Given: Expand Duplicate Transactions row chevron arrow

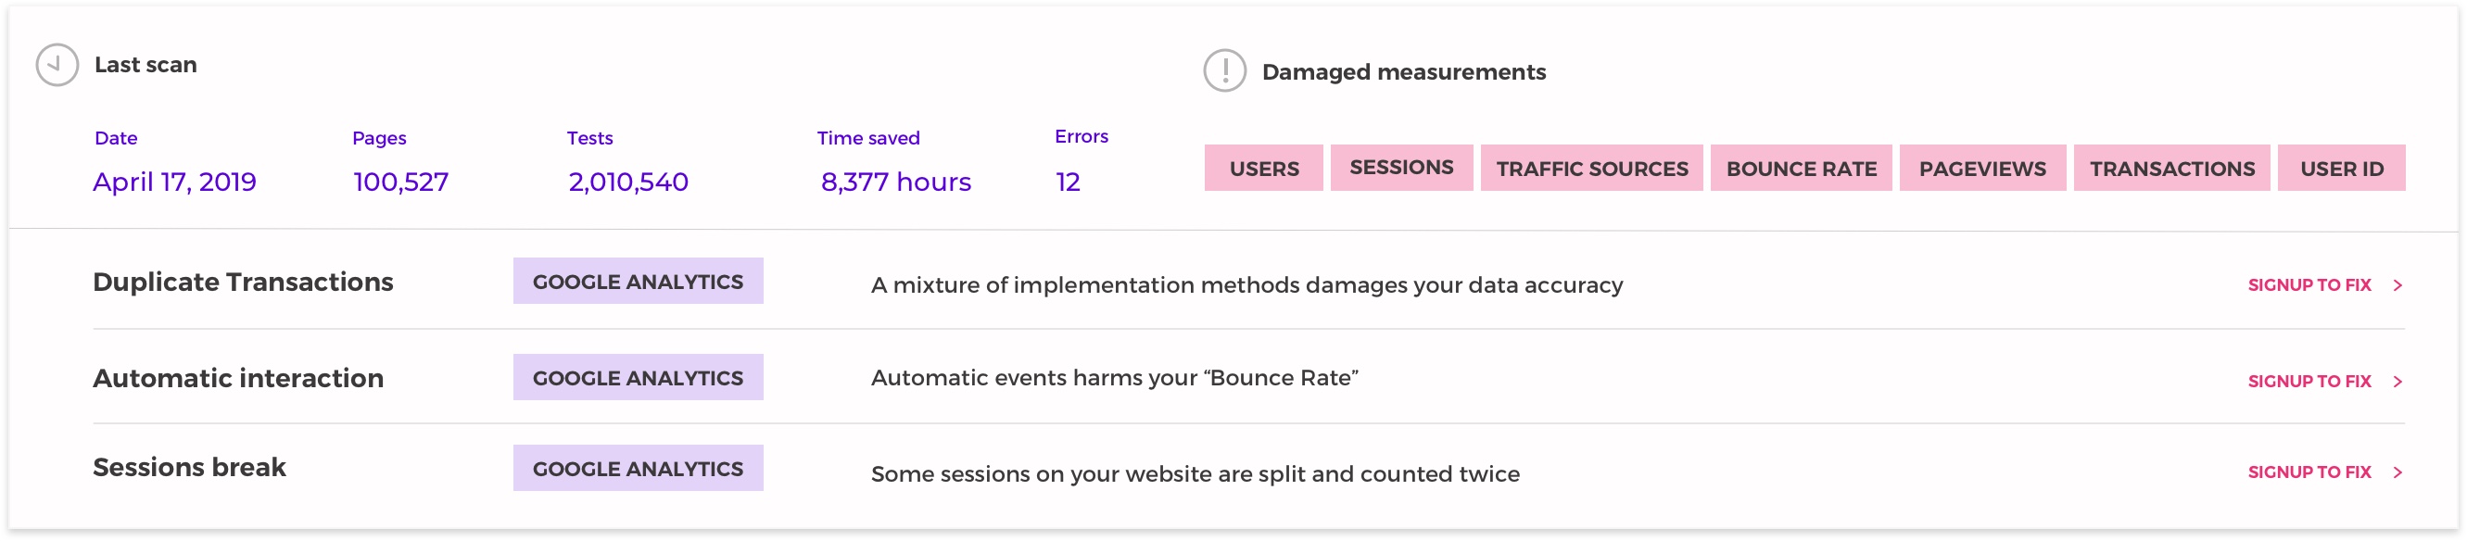Looking at the screenshot, I should point(2398,285).
